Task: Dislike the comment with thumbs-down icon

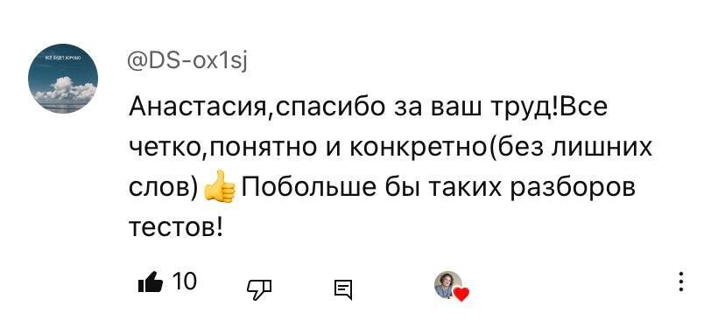Action: pyautogui.click(x=258, y=289)
